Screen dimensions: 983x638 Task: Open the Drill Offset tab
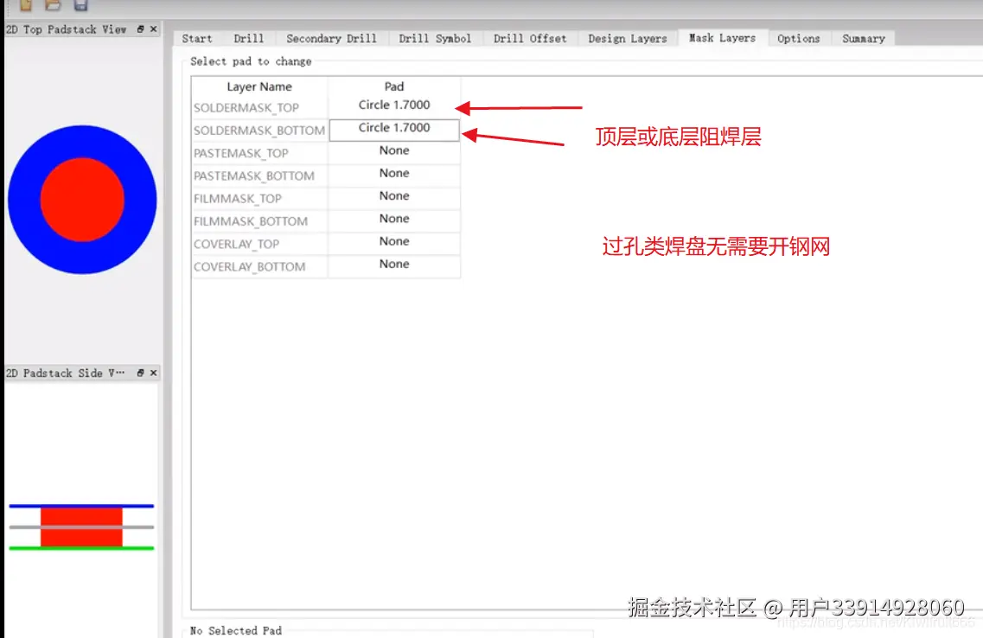[530, 38]
